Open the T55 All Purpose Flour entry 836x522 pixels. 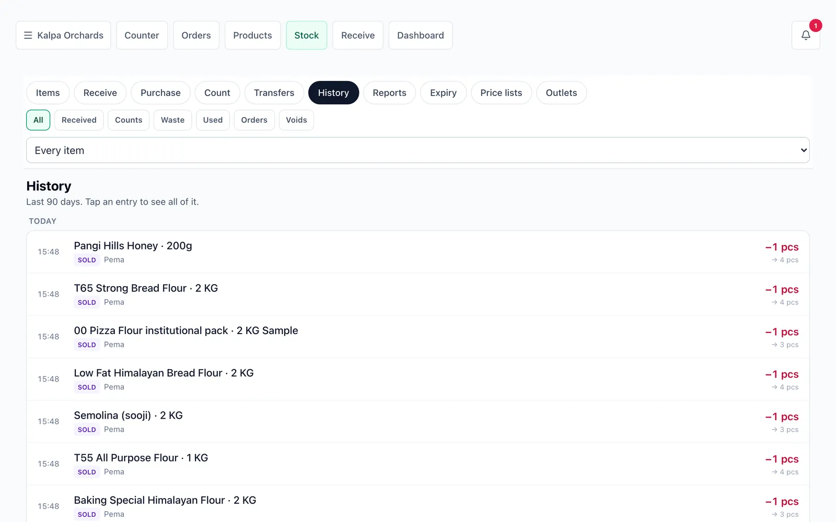coord(418,464)
